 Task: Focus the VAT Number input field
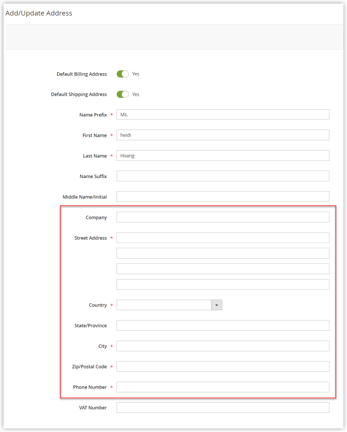pyautogui.click(x=223, y=408)
